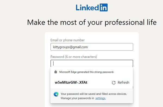Viewport: 163px width, 107px height.
Task: Click the "Manage your passwords in" text
Action: point(77,98)
